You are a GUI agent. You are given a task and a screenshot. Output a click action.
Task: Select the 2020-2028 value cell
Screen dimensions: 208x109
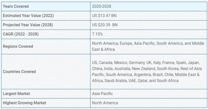(148, 7)
